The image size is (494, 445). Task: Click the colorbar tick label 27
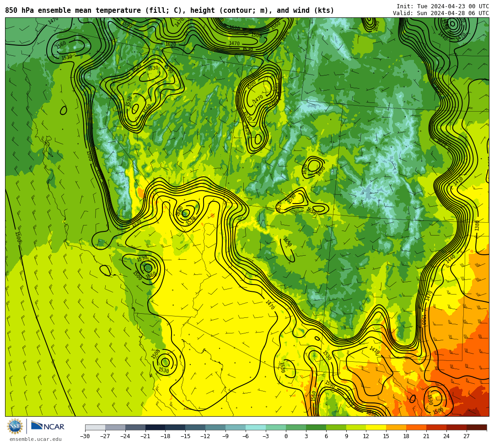467,436
